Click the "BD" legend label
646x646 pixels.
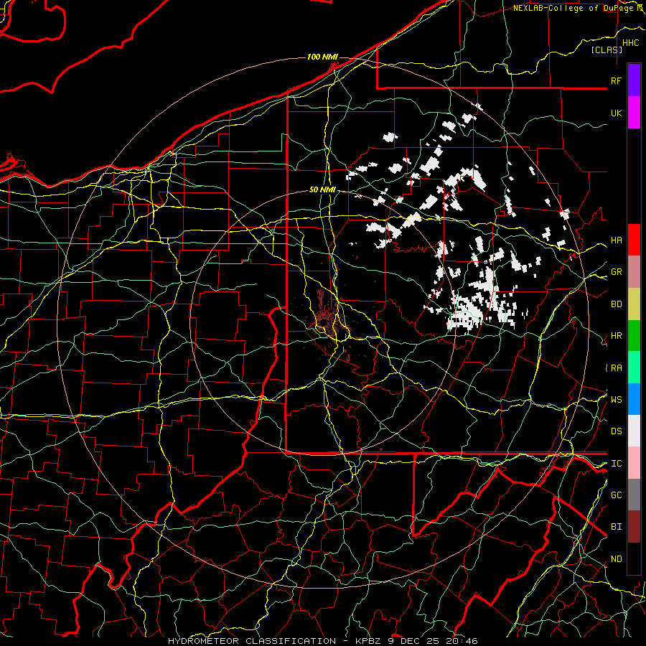(616, 304)
